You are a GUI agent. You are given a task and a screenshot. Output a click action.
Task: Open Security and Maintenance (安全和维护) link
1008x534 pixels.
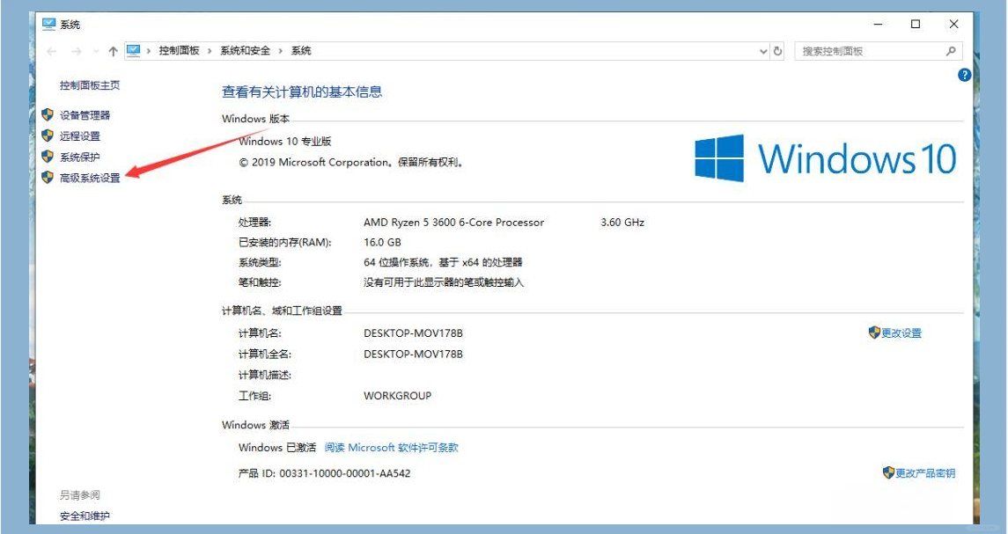85,516
